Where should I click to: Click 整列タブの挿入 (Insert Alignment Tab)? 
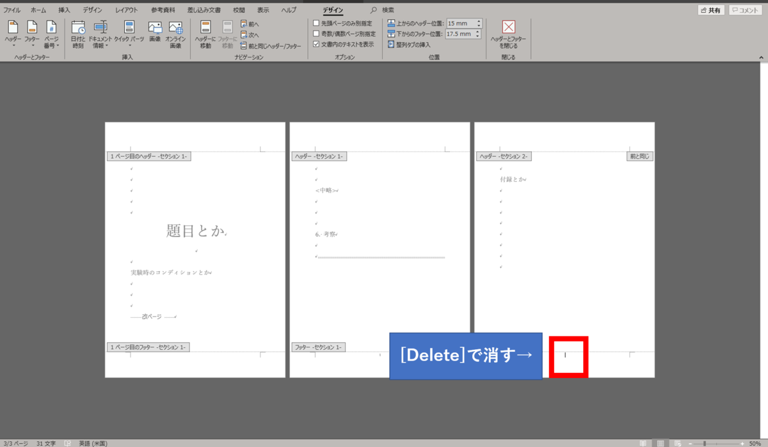tap(409, 45)
